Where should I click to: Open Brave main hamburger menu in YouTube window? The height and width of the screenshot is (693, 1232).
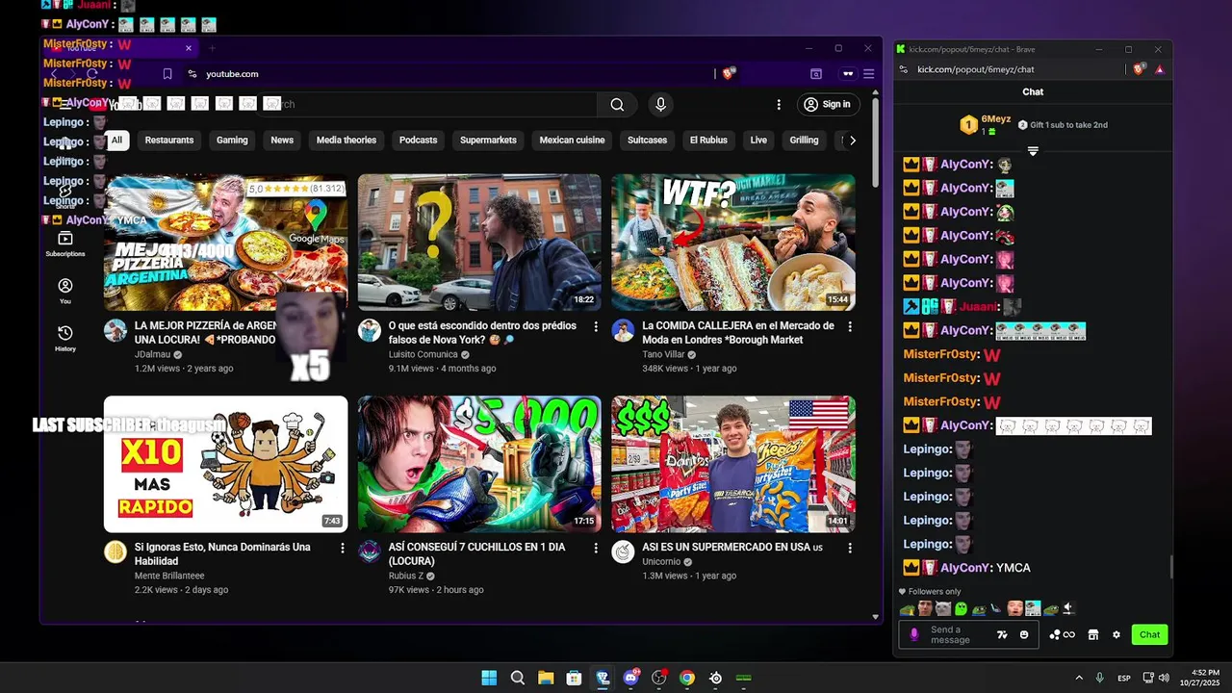pyautogui.click(x=868, y=73)
